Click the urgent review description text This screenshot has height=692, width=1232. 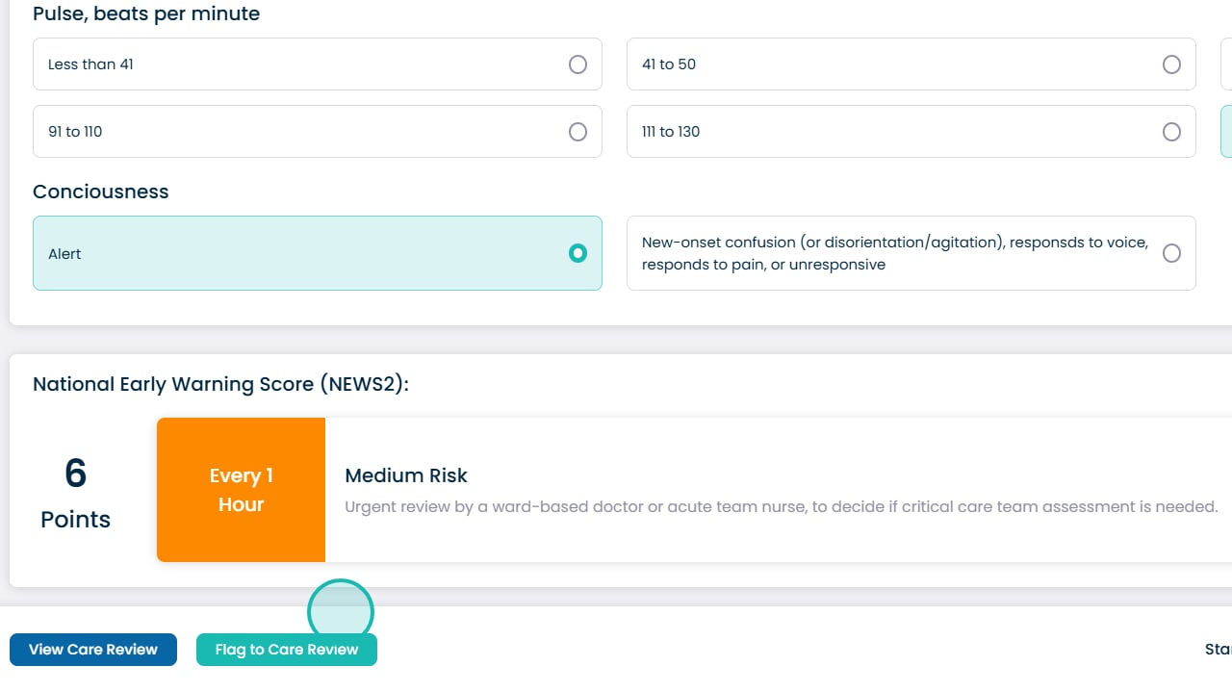pyautogui.click(x=781, y=506)
